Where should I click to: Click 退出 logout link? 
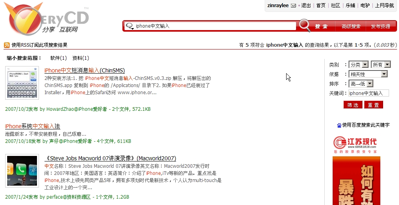point(306,6)
